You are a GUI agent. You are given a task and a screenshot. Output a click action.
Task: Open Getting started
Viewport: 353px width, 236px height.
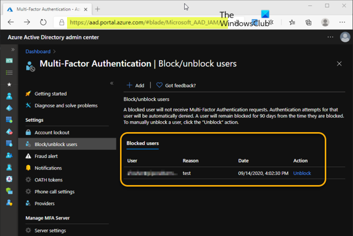click(50, 94)
